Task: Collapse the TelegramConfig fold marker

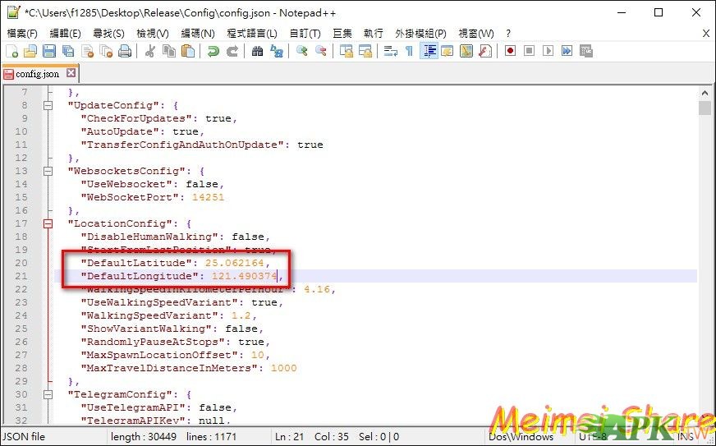Action: (x=48, y=394)
